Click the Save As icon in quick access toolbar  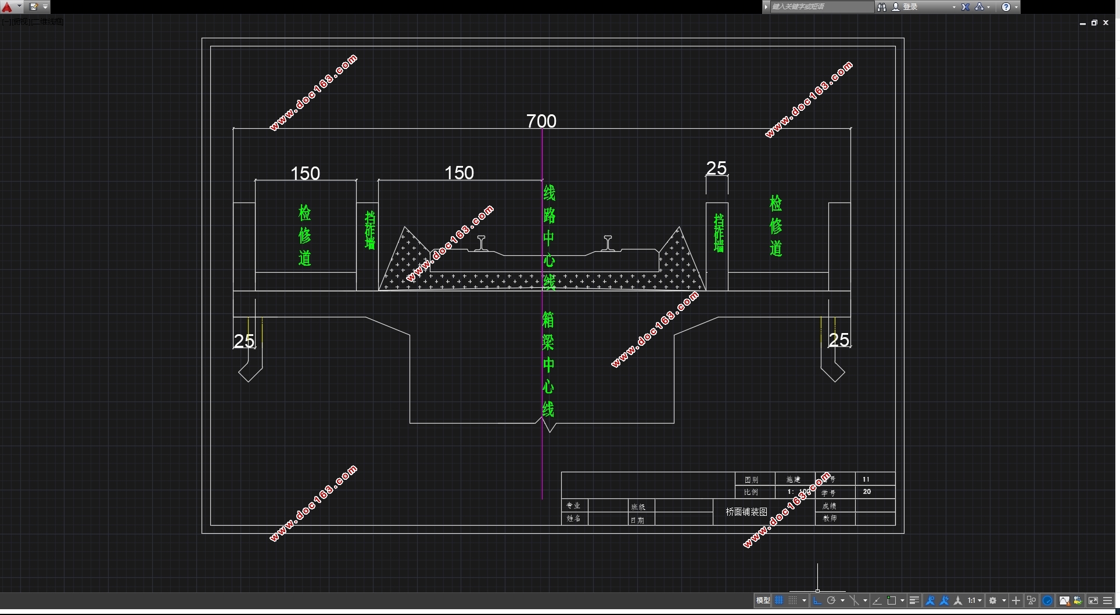(x=33, y=7)
